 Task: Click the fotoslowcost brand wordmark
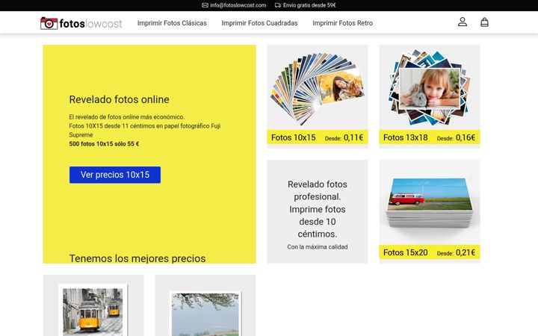[x=90, y=24]
